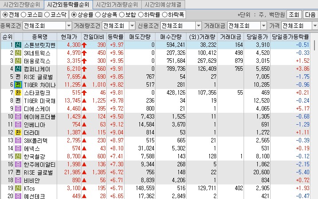Select the 상승폭 radio button
Image resolution: width=318 pixels, height=199 pixels.
click(98, 15)
